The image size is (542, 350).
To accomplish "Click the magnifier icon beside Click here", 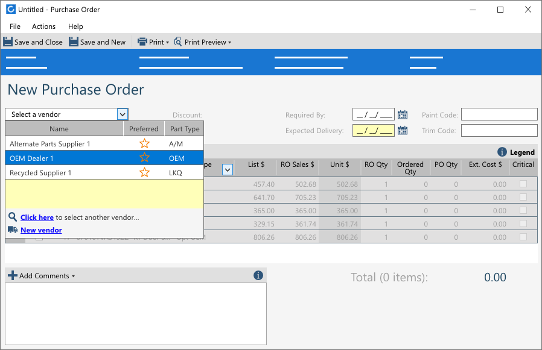I will (x=13, y=217).
